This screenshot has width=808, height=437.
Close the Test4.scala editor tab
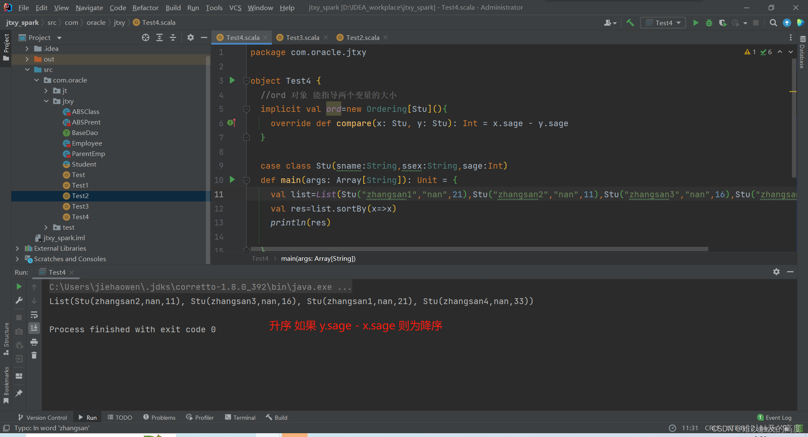pos(266,37)
